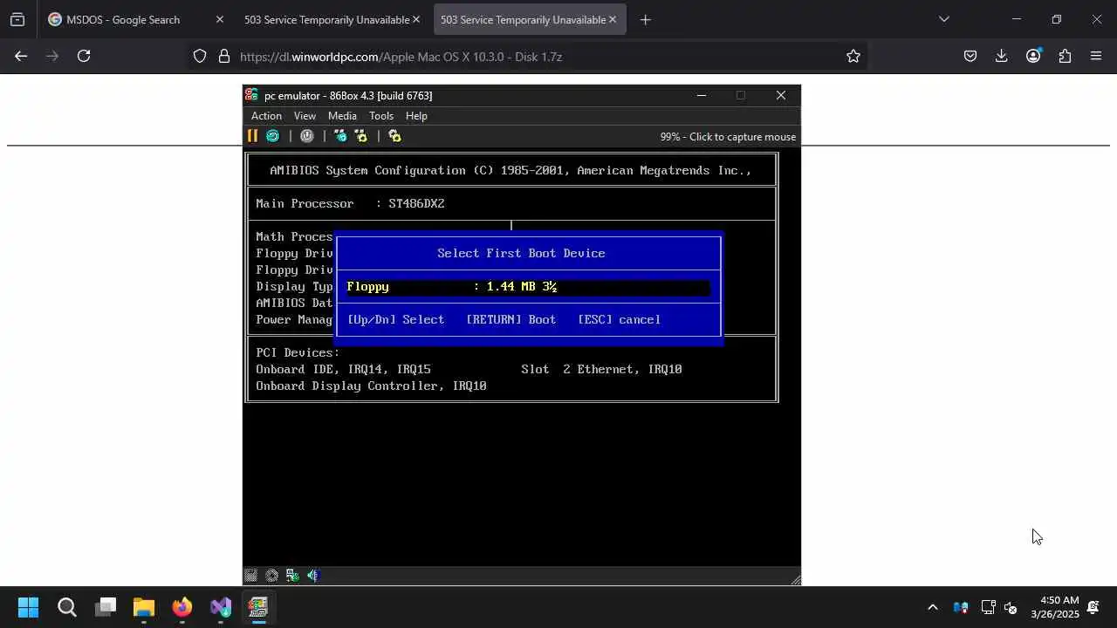Screen dimensions: 1117x628
Task: Save page to Pocket
Action: pos(970,56)
